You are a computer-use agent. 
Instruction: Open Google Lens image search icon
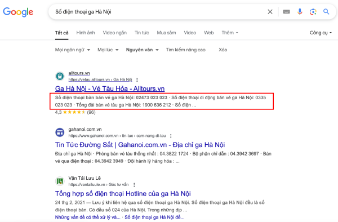313,12
